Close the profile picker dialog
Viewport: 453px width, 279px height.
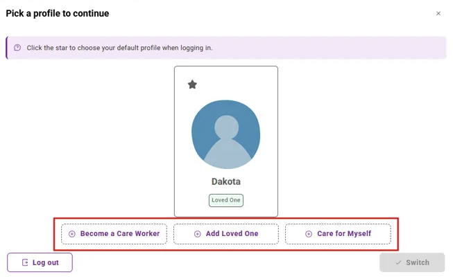438,13
